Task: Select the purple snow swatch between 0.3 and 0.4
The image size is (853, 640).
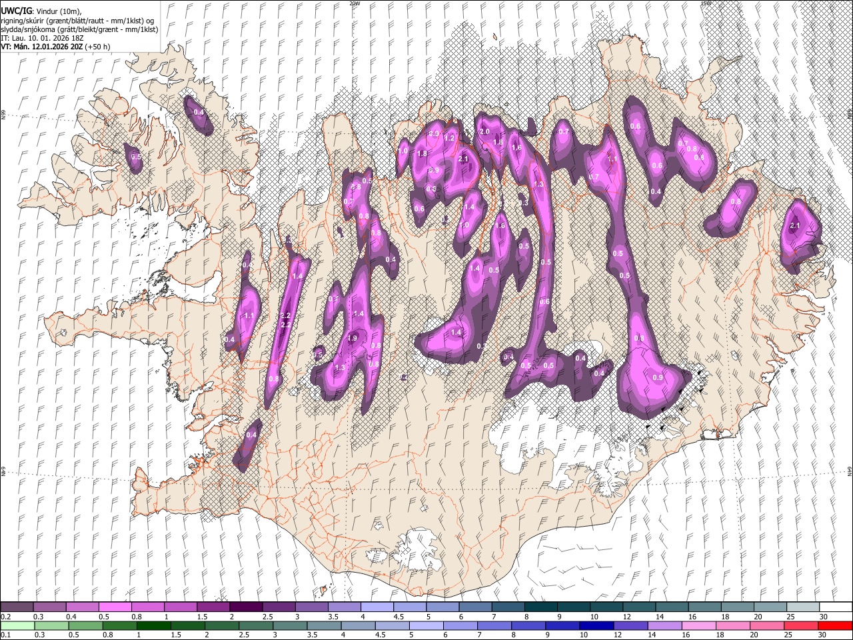Action: (x=50, y=607)
